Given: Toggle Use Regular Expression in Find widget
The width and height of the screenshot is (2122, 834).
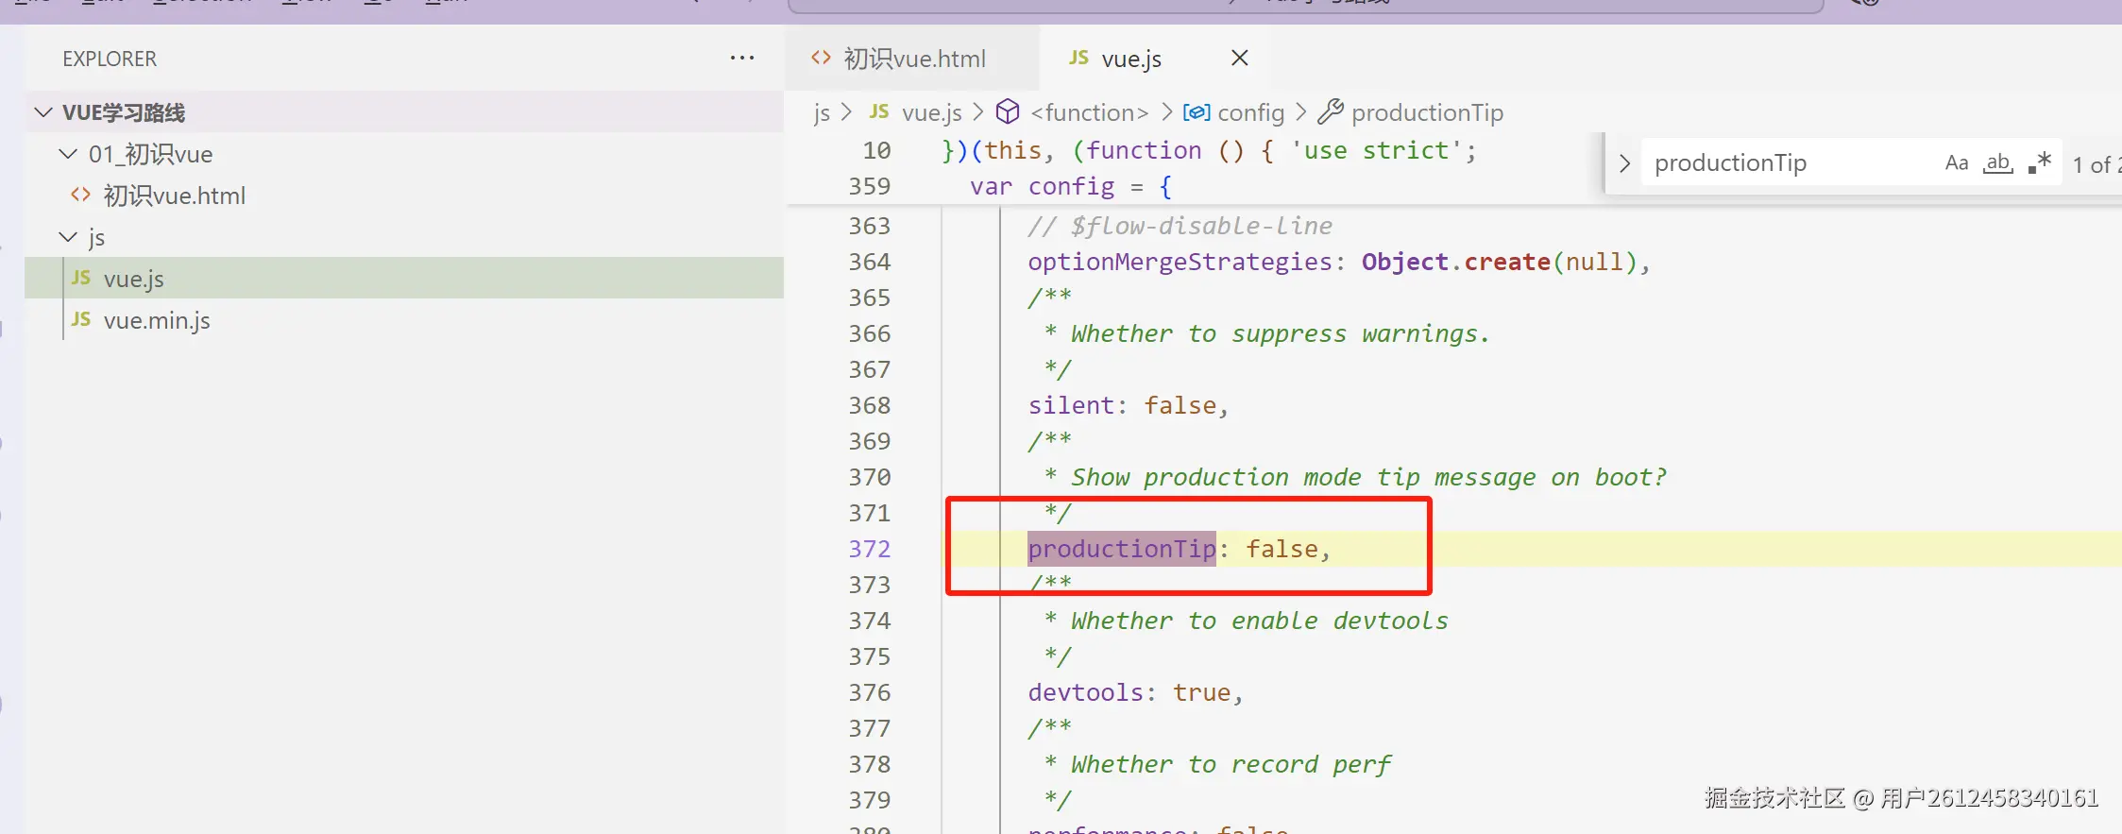Looking at the screenshot, I should (x=2040, y=163).
